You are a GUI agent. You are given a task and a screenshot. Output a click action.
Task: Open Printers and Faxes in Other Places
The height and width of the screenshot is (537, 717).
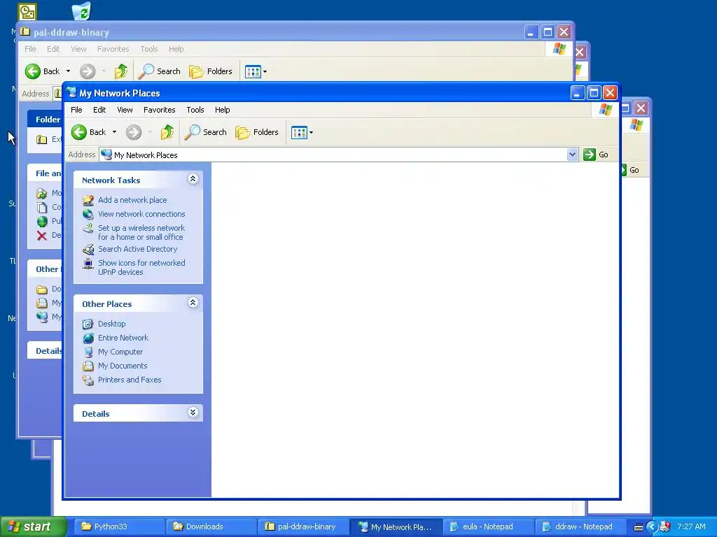[130, 380]
